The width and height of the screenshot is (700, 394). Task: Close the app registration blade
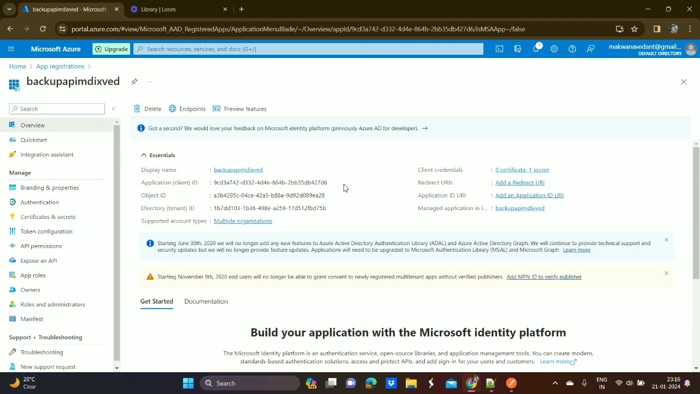684,82
